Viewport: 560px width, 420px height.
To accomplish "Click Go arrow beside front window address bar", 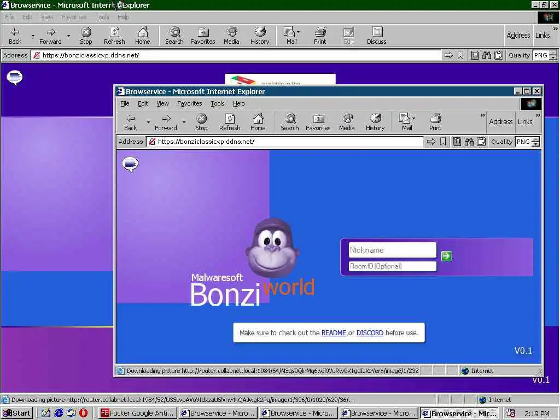I will tap(431, 142).
